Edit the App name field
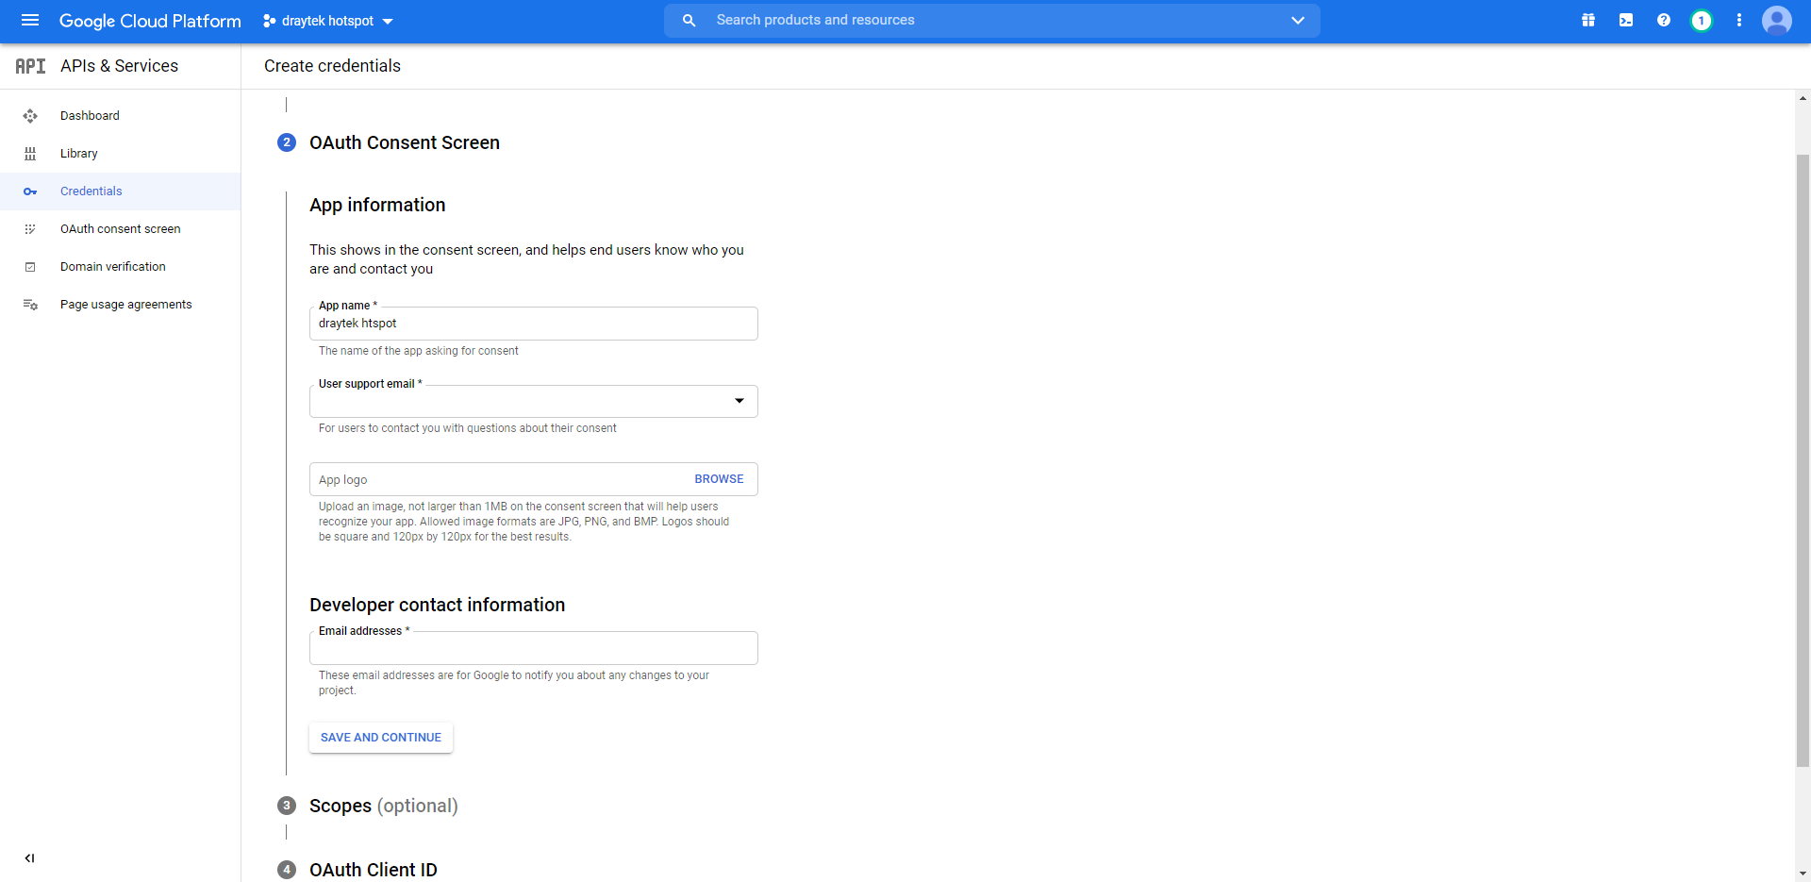The height and width of the screenshot is (882, 1811). (x=534, y=324)
